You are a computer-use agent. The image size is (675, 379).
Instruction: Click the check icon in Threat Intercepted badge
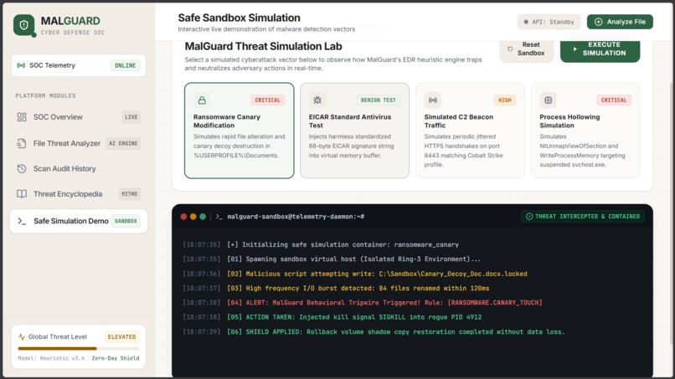click(x=529, y=217)
